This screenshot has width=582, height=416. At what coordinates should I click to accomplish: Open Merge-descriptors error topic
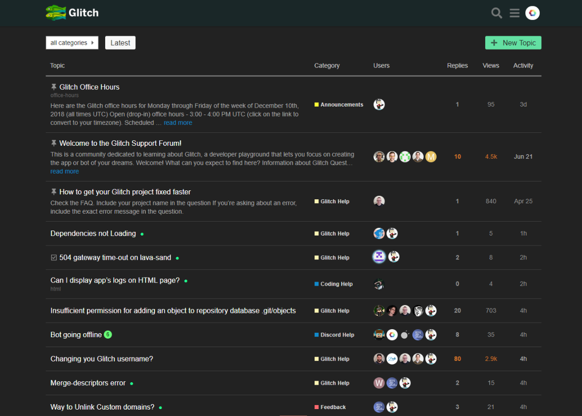pos(88,383)
